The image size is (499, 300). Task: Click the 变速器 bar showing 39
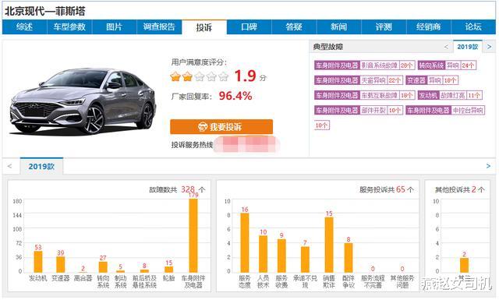click(x=61, y=265)
